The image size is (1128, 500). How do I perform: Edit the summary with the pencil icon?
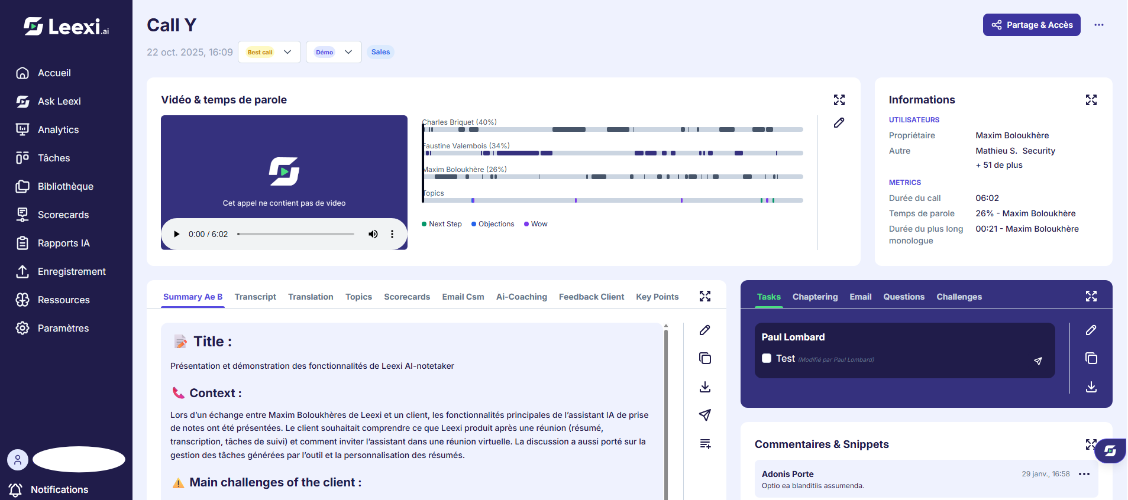click(x=705, y=330)
